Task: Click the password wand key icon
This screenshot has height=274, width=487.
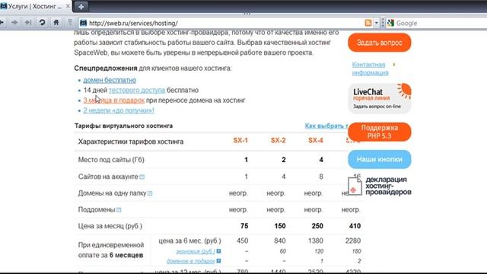Action: [x=70, y=22]
